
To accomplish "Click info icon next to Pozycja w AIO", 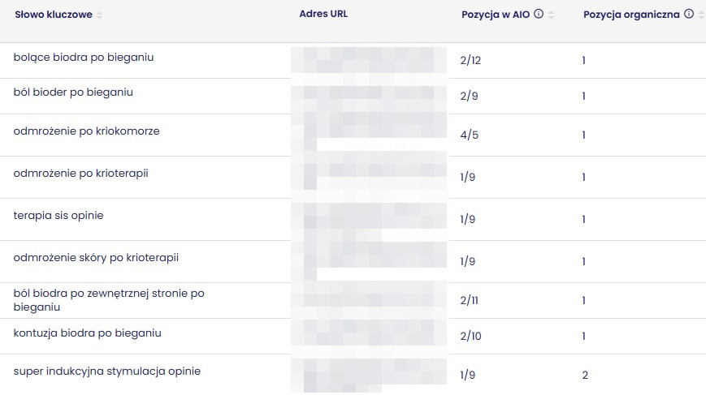I will (539, 15).
